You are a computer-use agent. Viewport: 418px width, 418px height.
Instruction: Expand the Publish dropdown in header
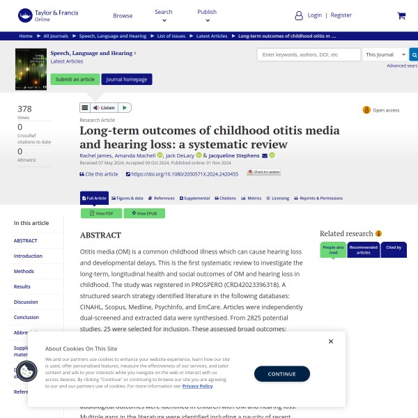tap(207, 15)
